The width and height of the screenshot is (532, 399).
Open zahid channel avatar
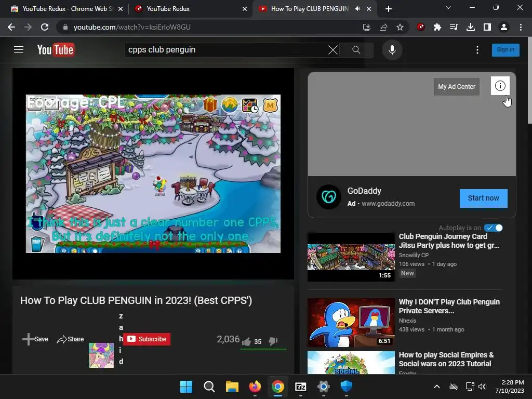tap(101, 355)
